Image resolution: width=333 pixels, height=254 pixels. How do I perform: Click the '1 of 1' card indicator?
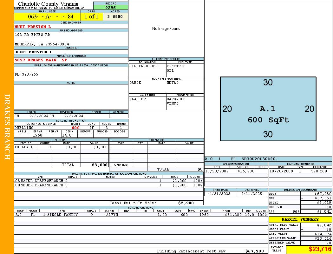tap(91, 17)
